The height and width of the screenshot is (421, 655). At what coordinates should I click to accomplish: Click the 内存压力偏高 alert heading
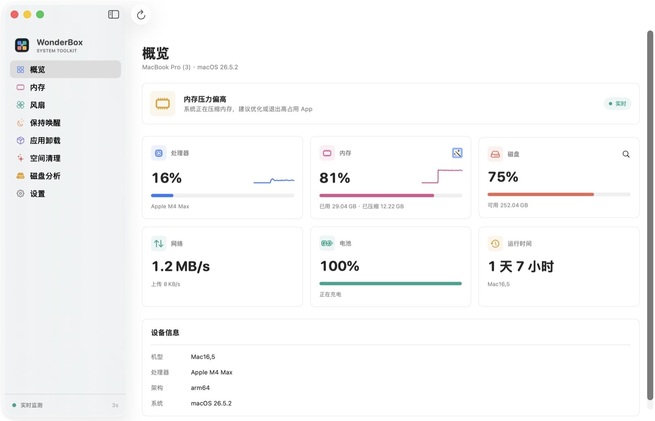pyautogui.click(x=205, y=99)
